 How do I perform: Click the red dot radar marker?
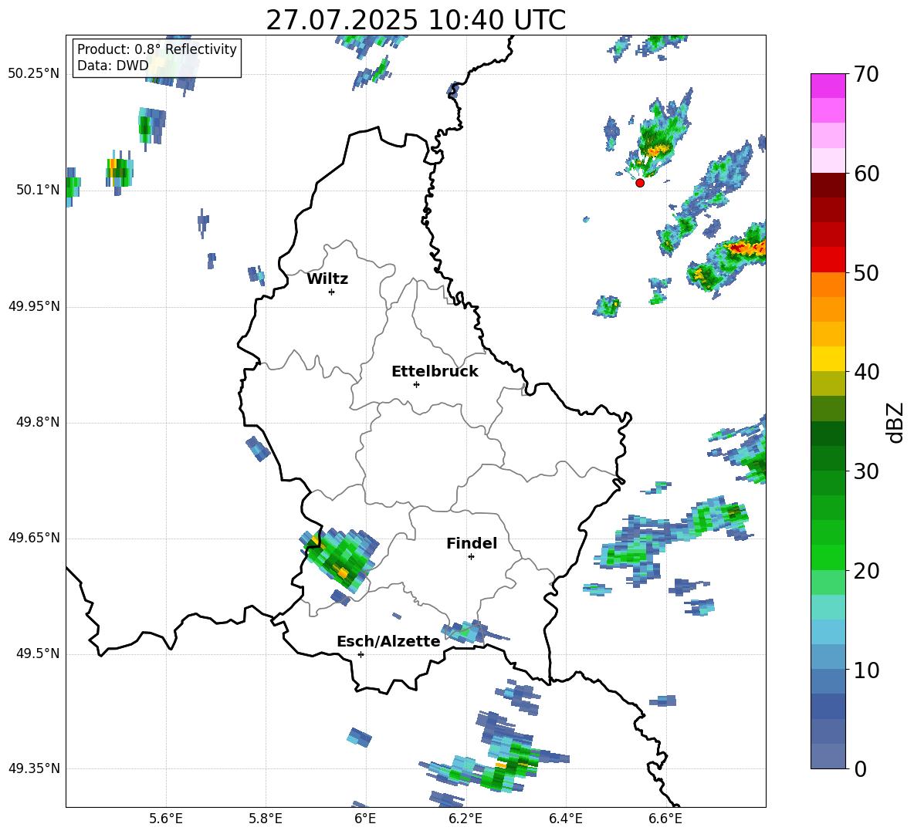pos(640,183)
